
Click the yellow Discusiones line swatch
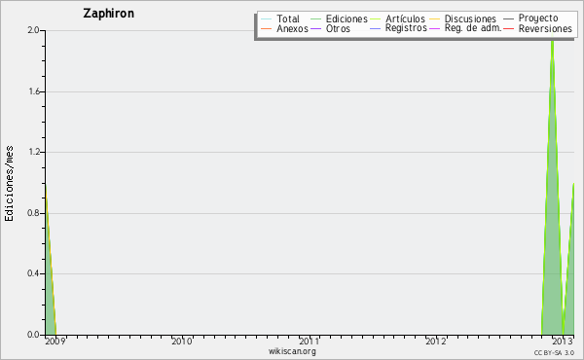coord(435,18)
